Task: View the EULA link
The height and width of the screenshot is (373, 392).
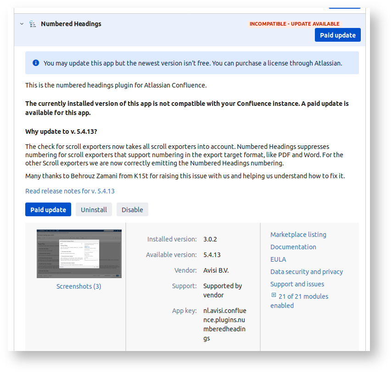Action: pos(278,259)
